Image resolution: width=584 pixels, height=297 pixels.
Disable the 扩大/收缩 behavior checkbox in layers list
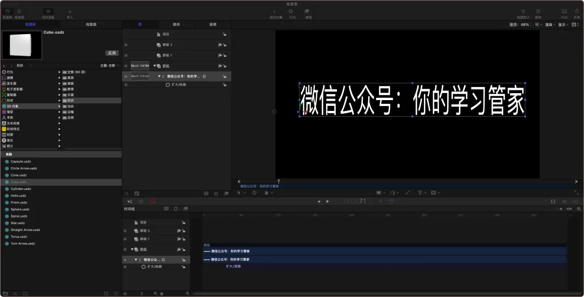point(126,85)
